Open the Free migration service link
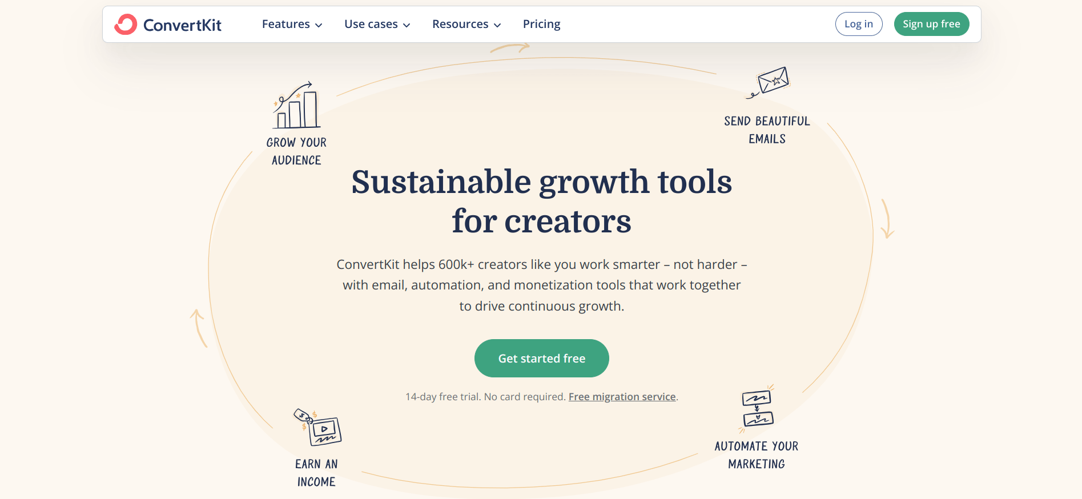1082x499 pixels. (x=622, y=396)
